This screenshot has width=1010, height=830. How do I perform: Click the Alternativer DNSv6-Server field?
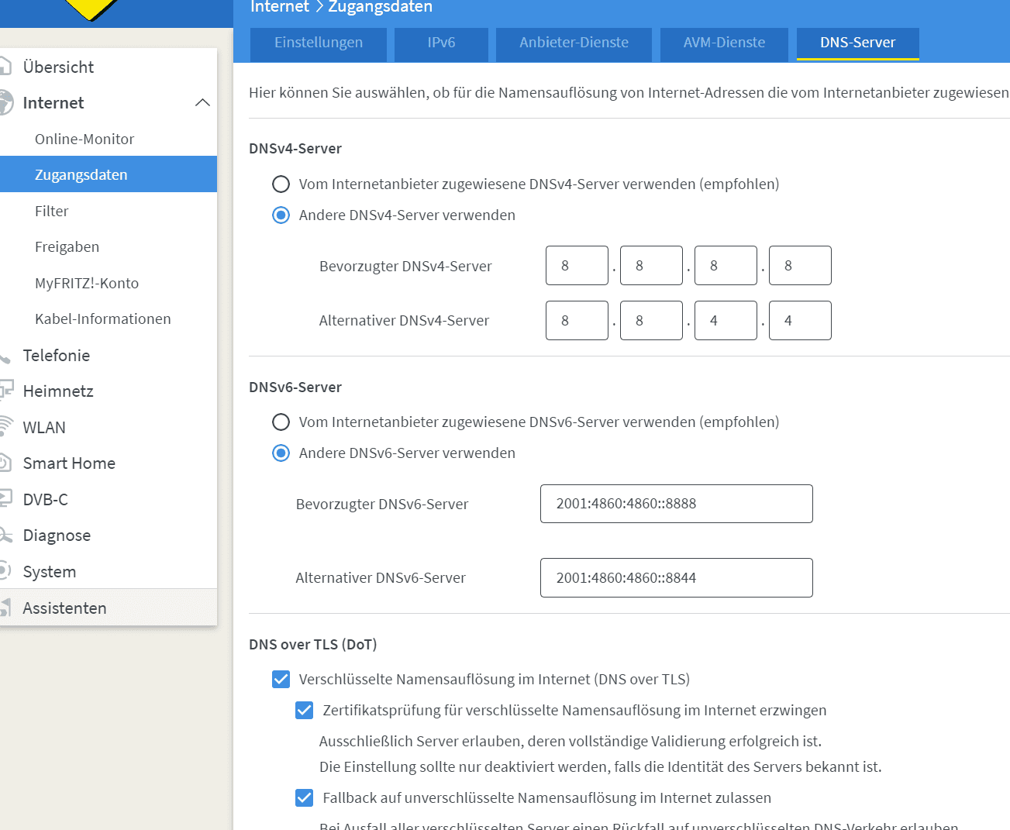(677, 577)
